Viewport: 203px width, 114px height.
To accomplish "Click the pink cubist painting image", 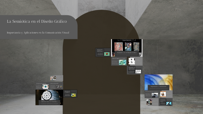I will pyautogui.click(x=119, y=47).
